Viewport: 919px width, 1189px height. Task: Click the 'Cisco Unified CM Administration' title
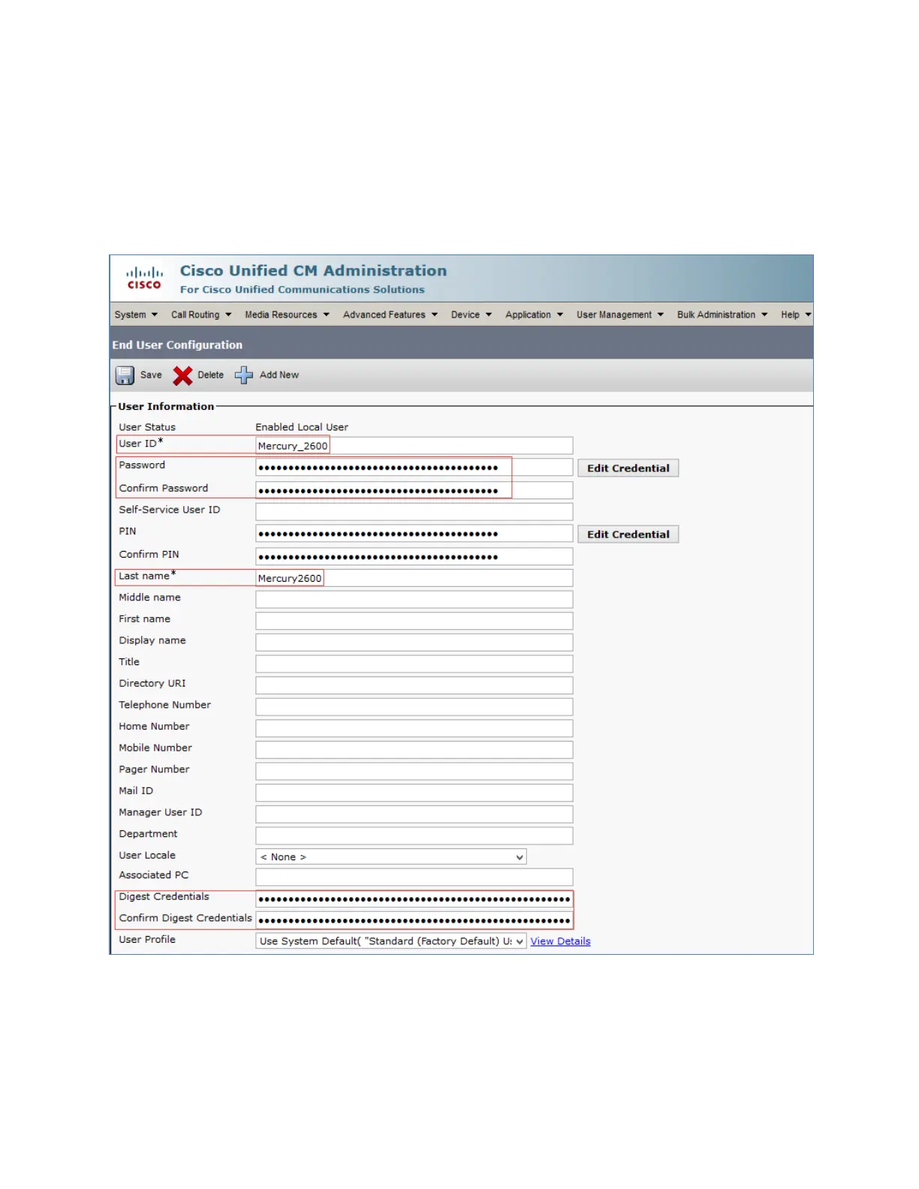[x=313, y=271]
